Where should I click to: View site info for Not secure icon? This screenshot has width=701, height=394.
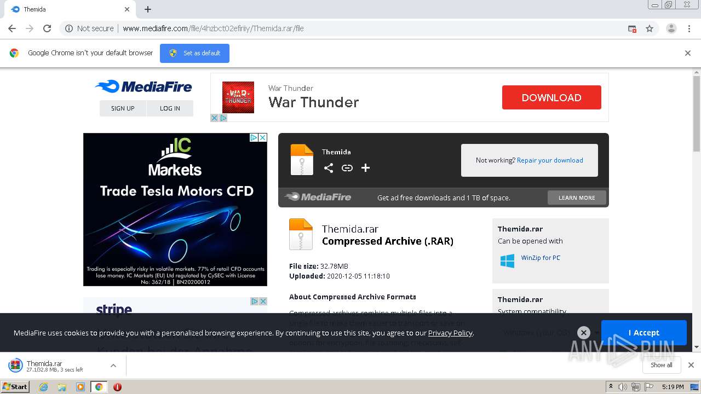(x=69, y=28)
